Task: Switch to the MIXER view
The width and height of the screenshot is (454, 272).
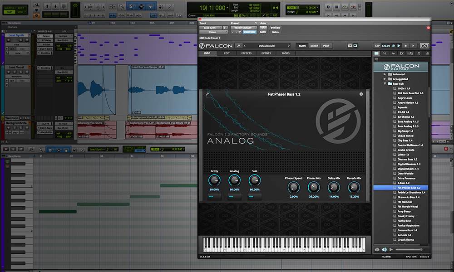Action: (314, 46)
